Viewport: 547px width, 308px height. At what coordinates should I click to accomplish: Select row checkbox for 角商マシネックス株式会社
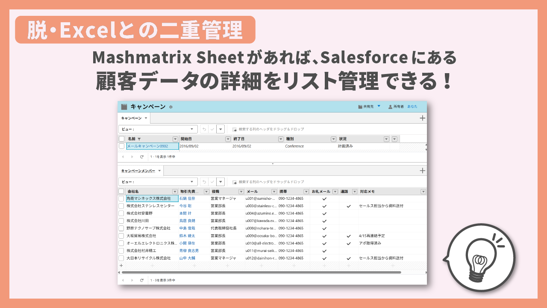tap(122, 198)
